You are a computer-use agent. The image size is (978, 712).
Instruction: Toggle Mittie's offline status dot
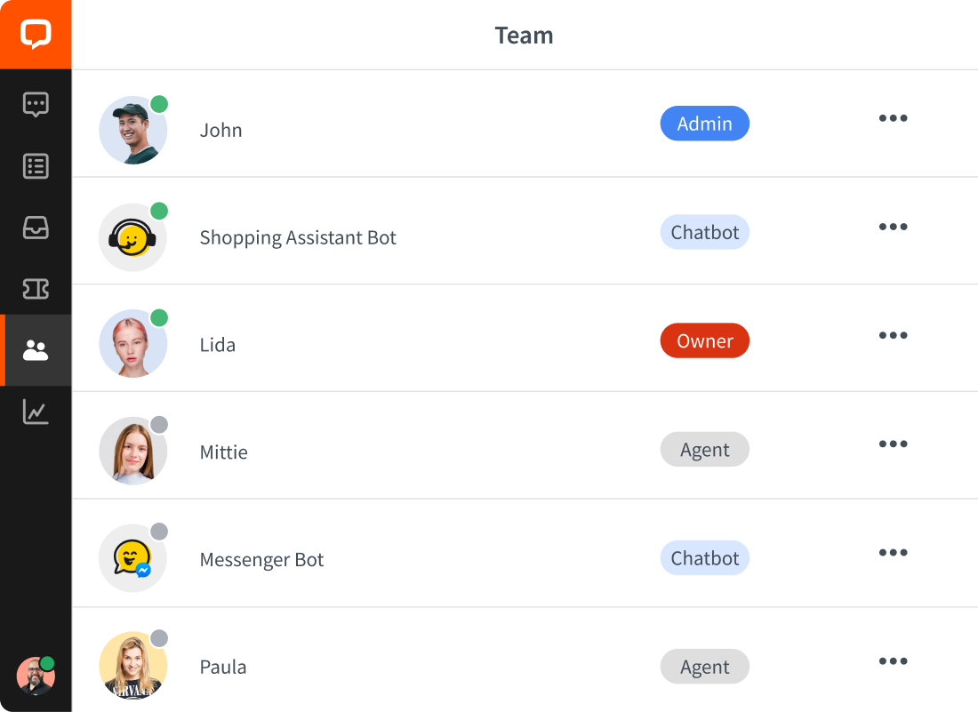click(x=161, y=425)
